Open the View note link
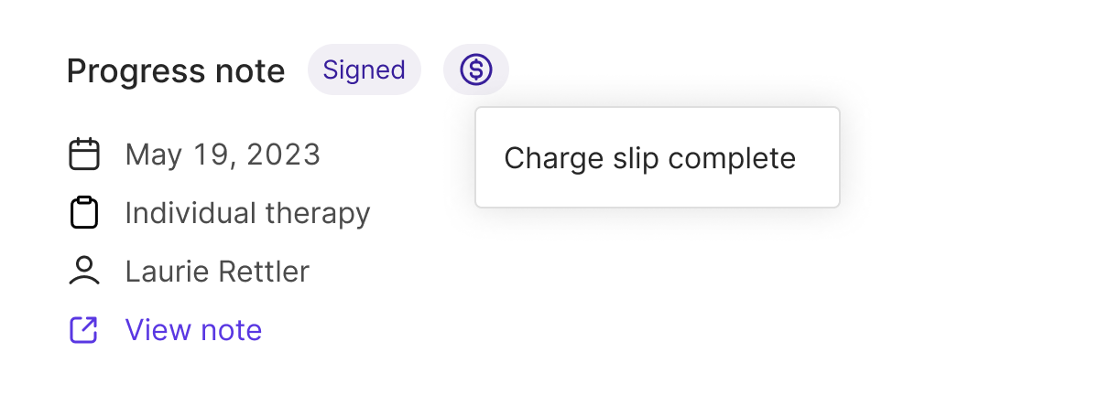 tap(193, 330)
